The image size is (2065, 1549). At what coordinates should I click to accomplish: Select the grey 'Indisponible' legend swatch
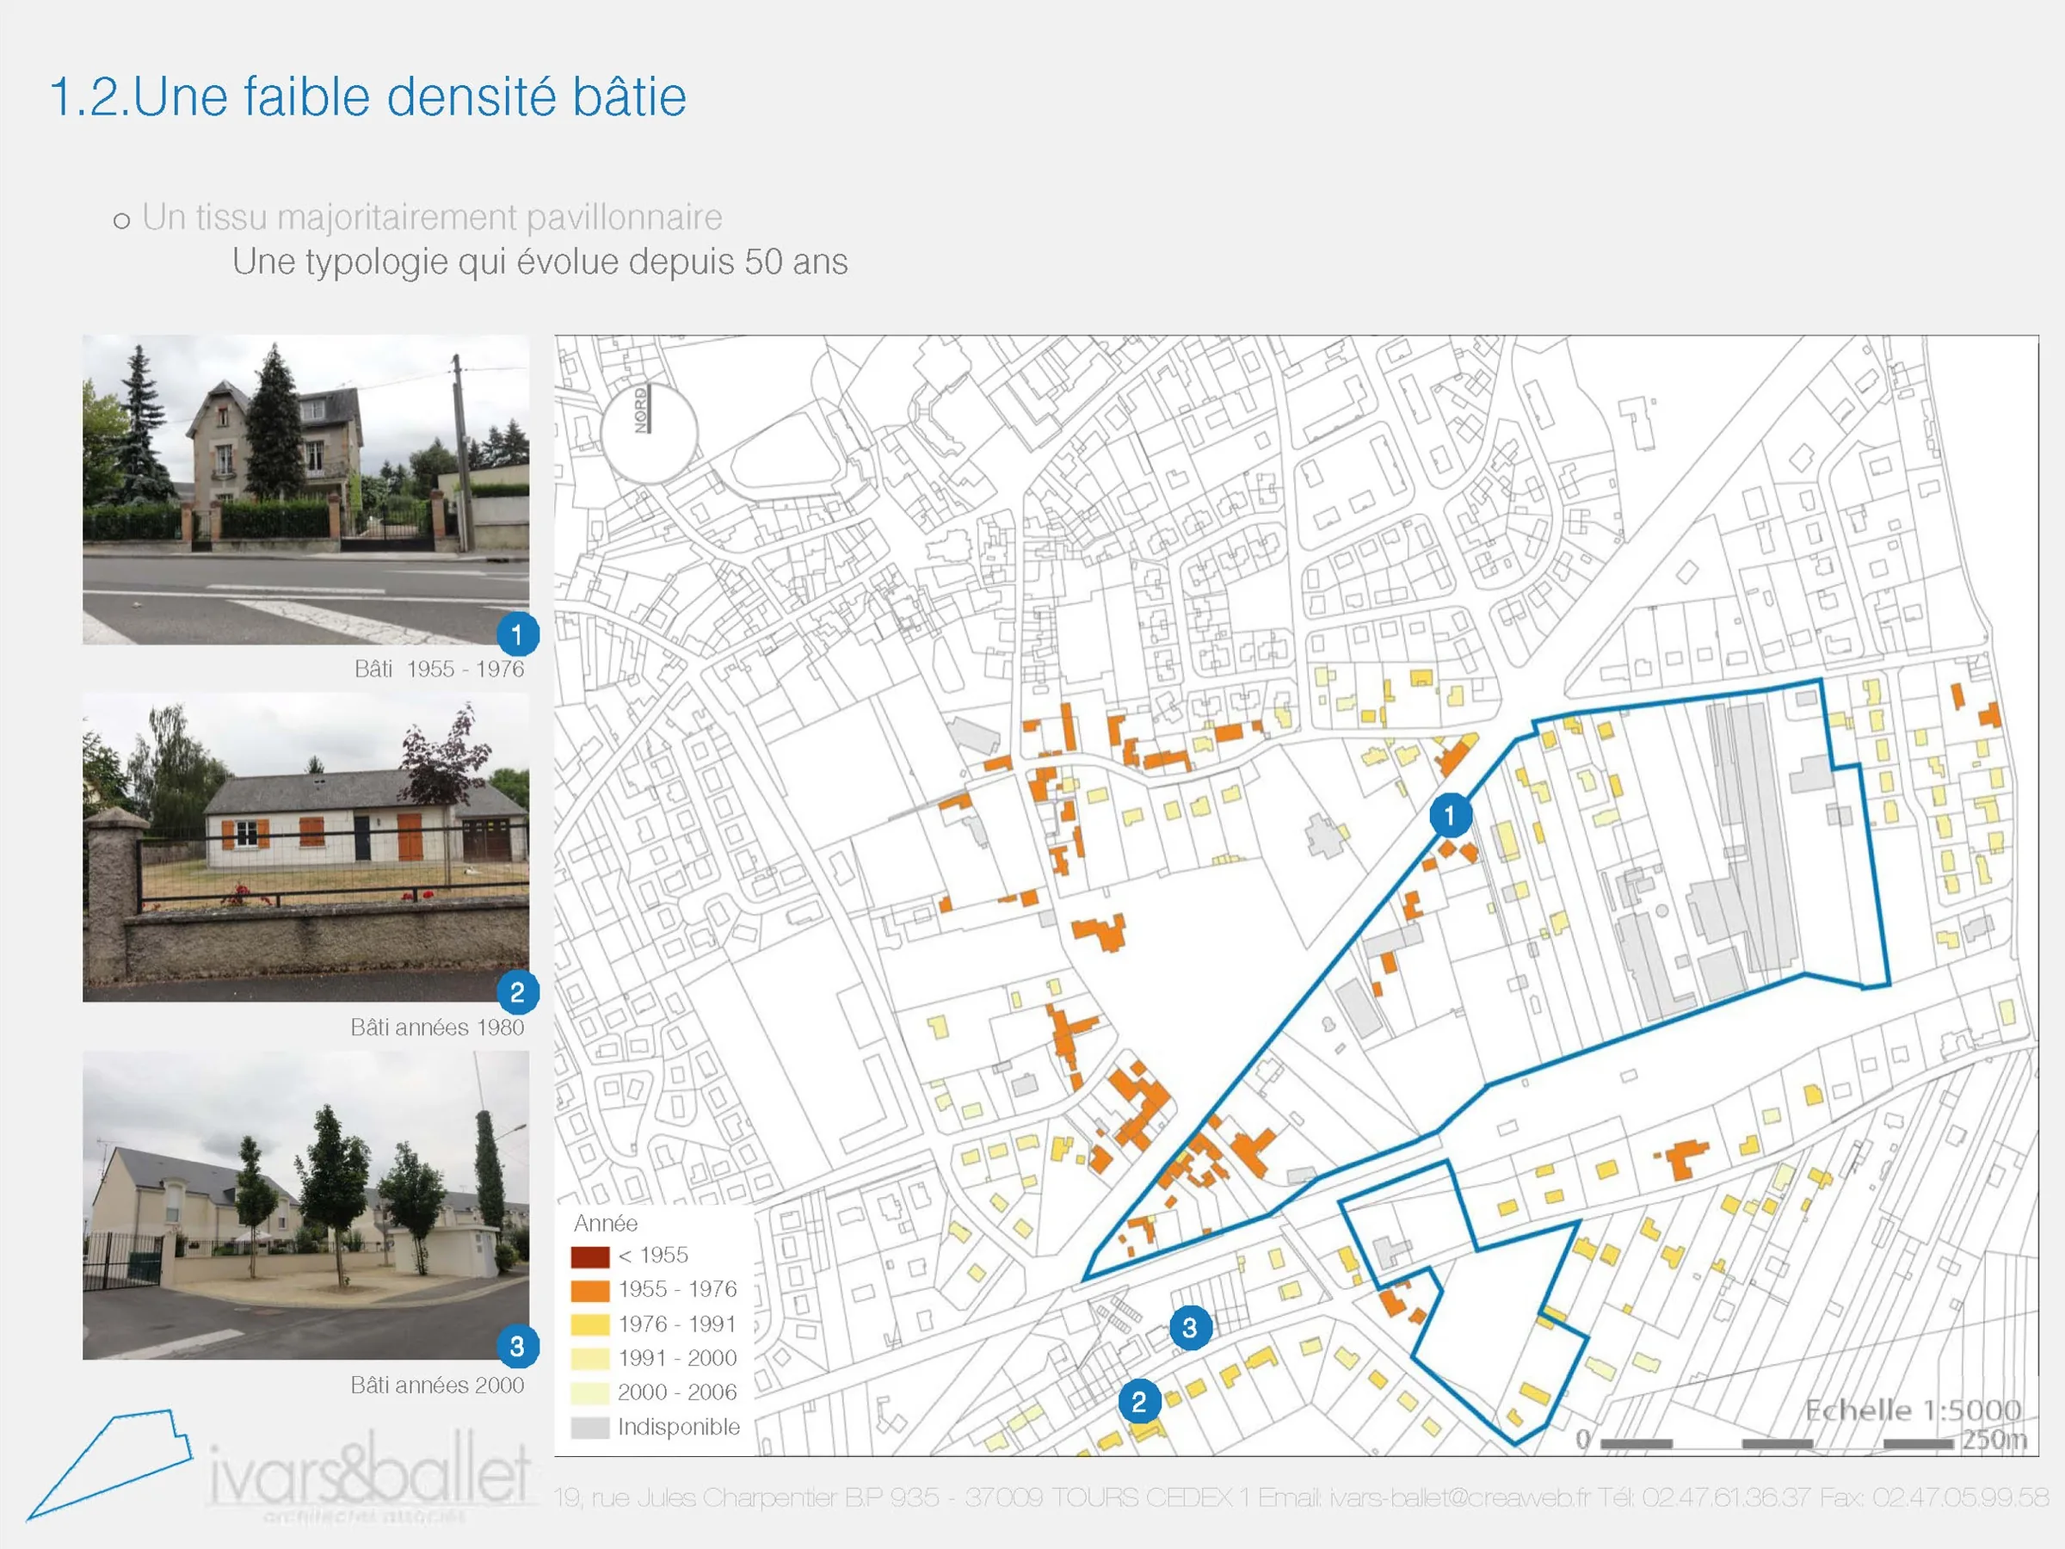590,1427
